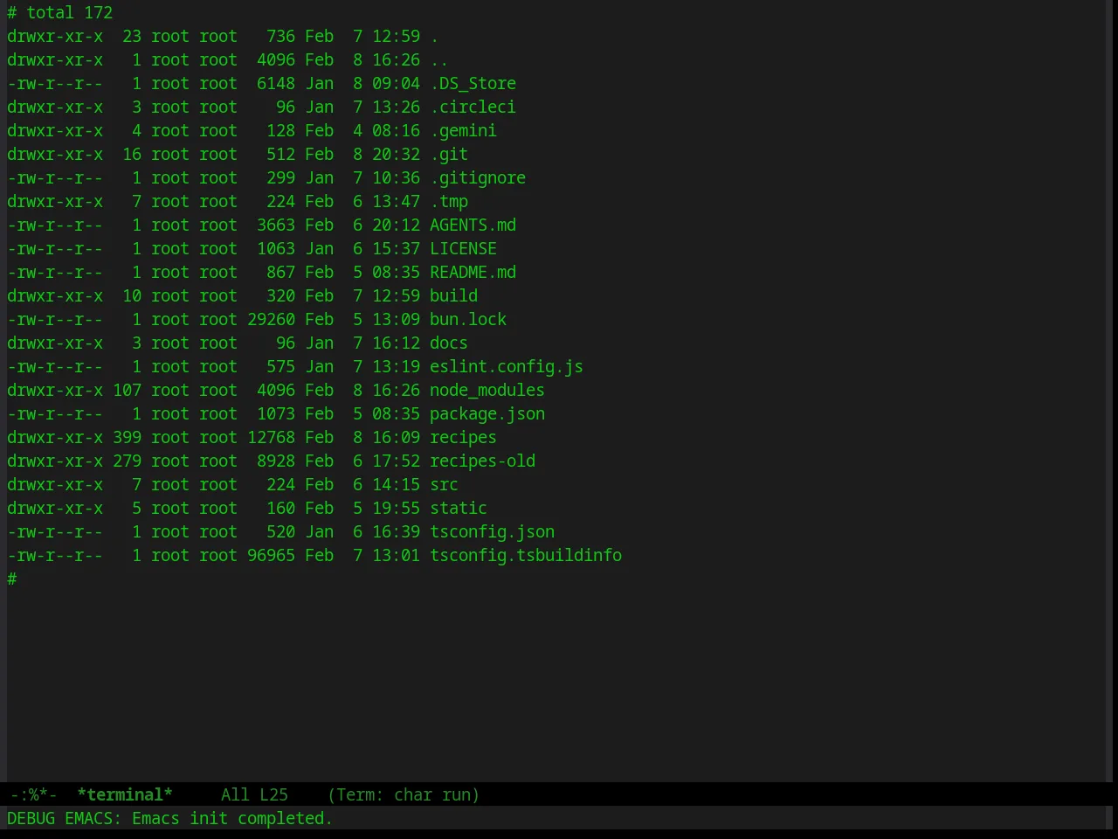
Task: Click the bun.lock file entry
Action: [468, 319]
